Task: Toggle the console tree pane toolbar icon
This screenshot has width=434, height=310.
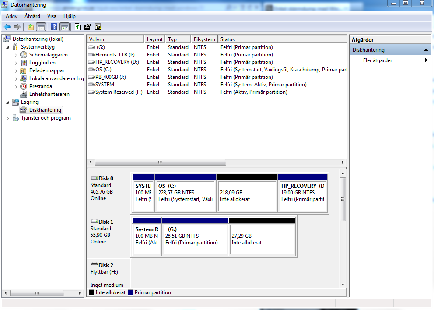Action: click(41, 27)
